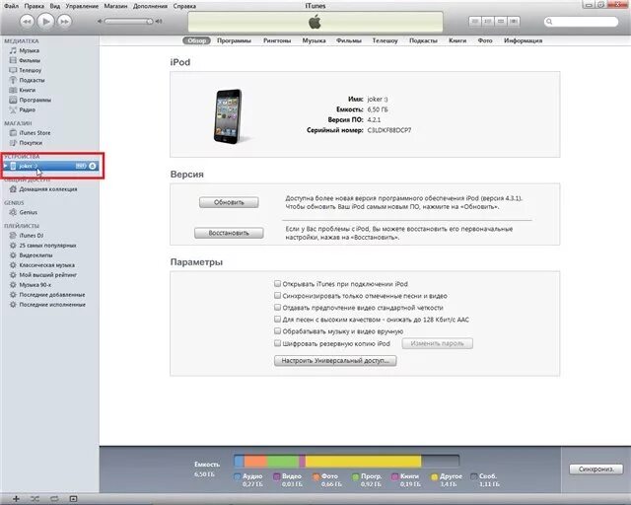
Task: Switch to grid view mode
Action: (501, 21)
